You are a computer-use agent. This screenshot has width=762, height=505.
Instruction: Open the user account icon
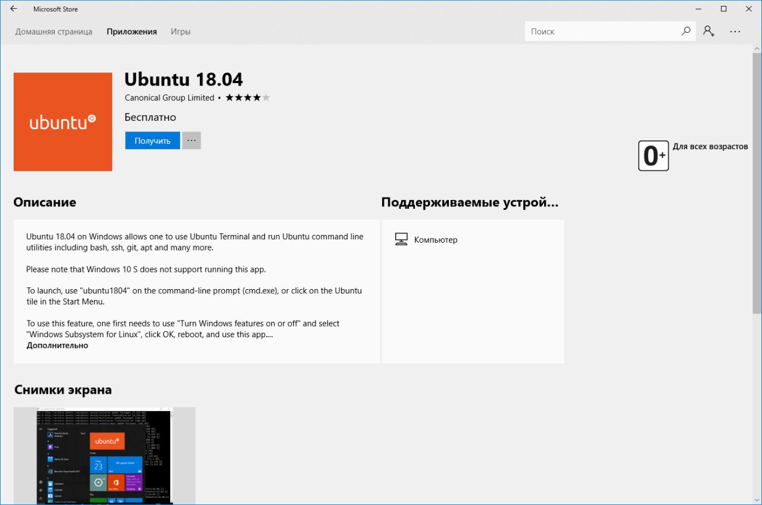coord(708,32)
